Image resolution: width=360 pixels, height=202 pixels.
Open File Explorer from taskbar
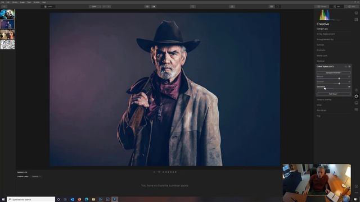coord(93,200)
